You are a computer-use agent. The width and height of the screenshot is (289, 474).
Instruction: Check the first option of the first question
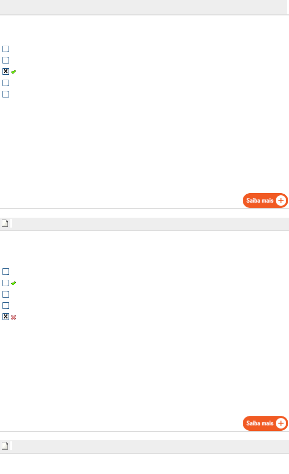pyautogui.click(x=5, y=49)
